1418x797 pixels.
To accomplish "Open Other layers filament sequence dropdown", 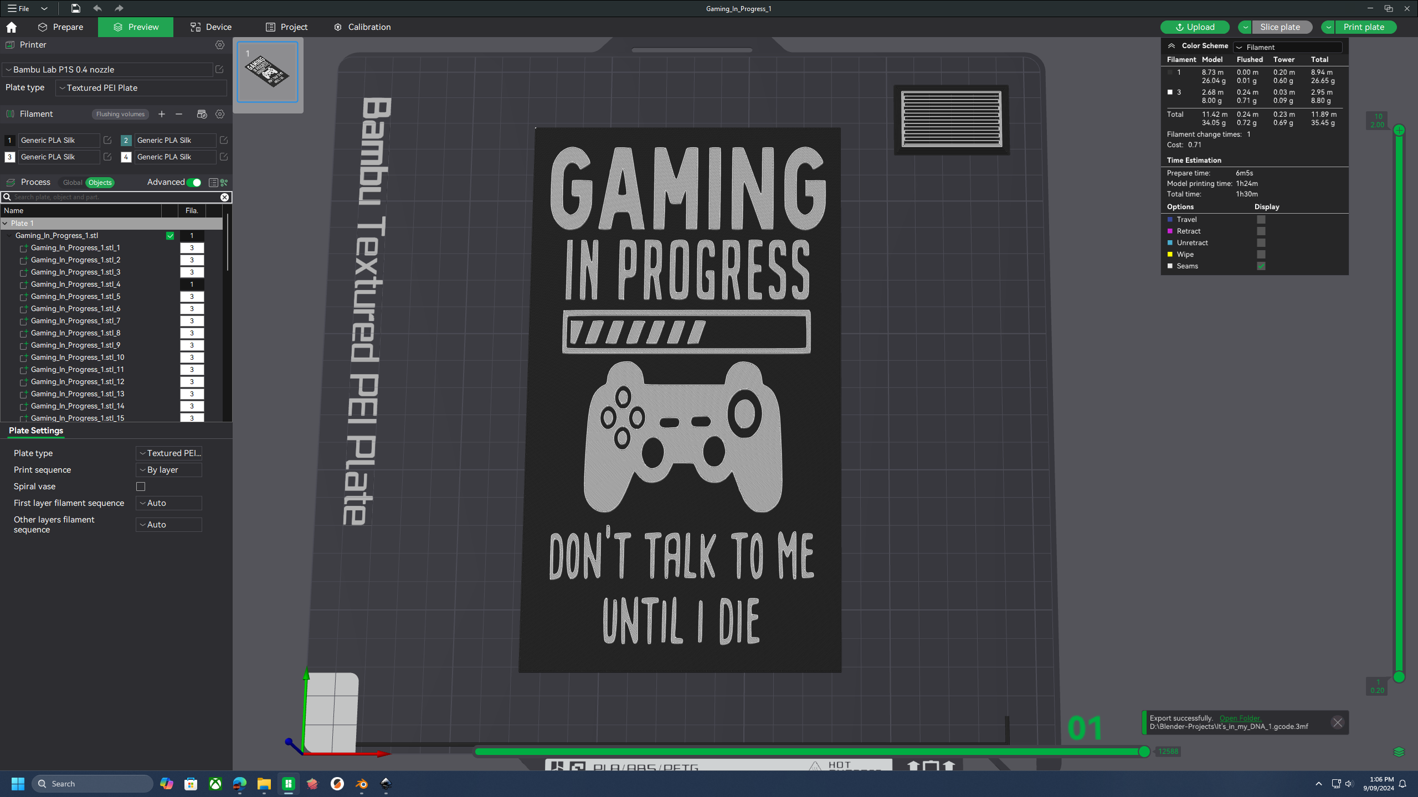I will click(169, 525).
